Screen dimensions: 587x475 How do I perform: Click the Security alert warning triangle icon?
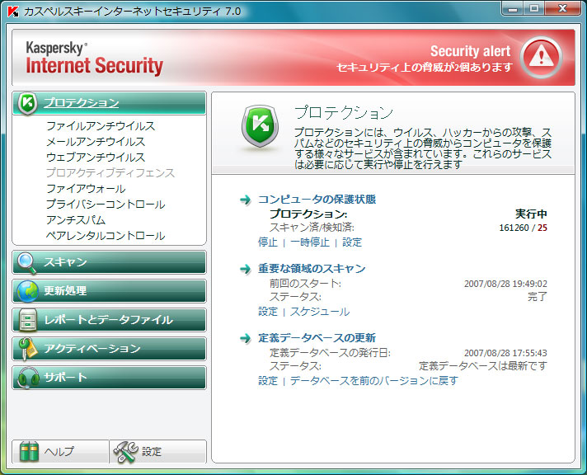click(x=541, y=58)
